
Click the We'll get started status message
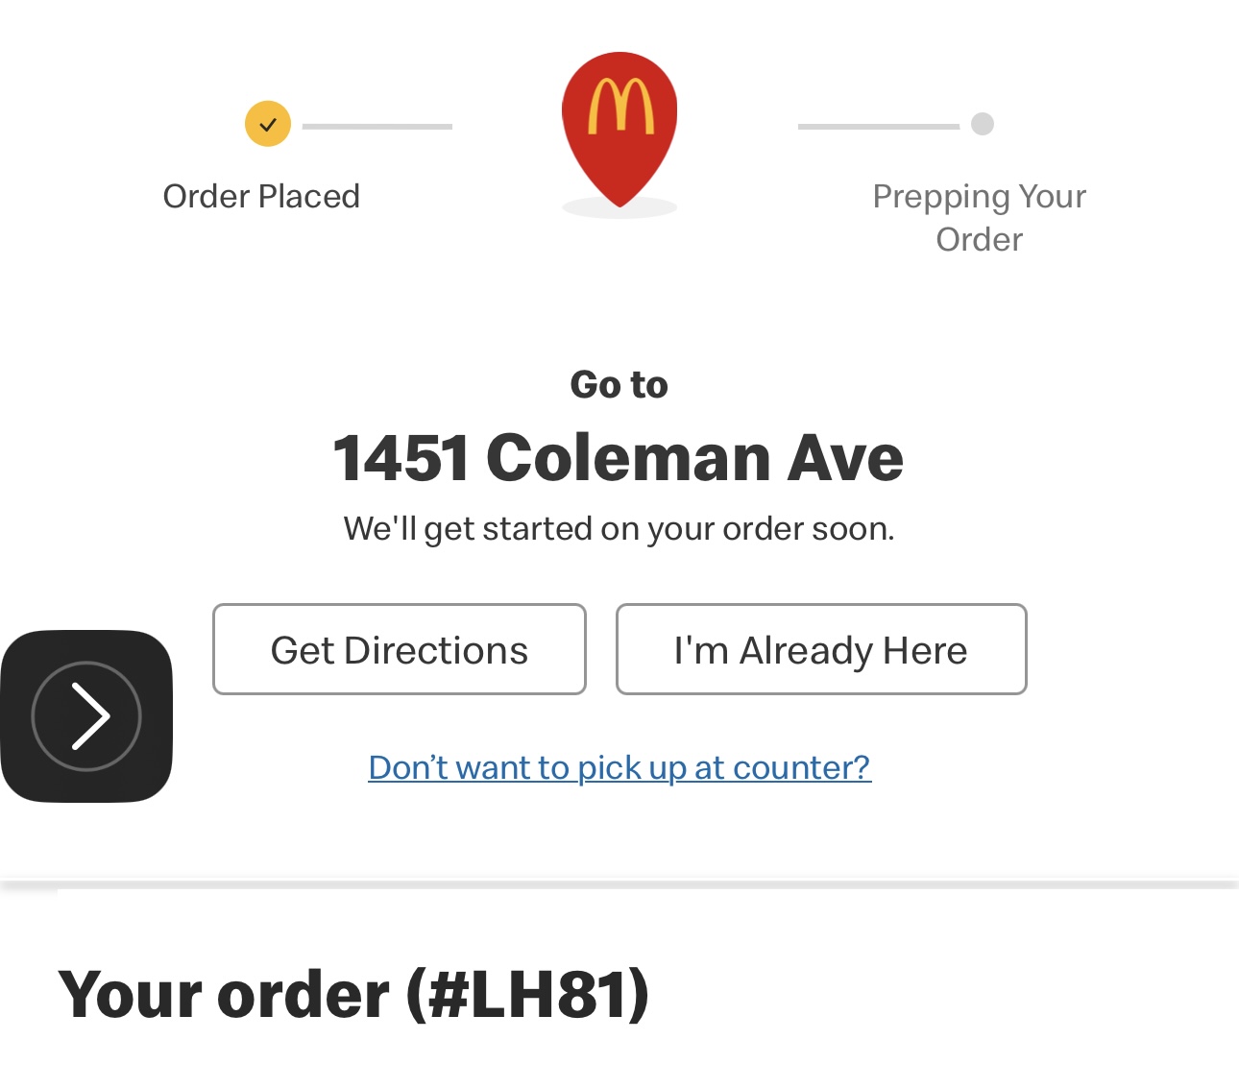pyautogui.click(x=619, y=528)
